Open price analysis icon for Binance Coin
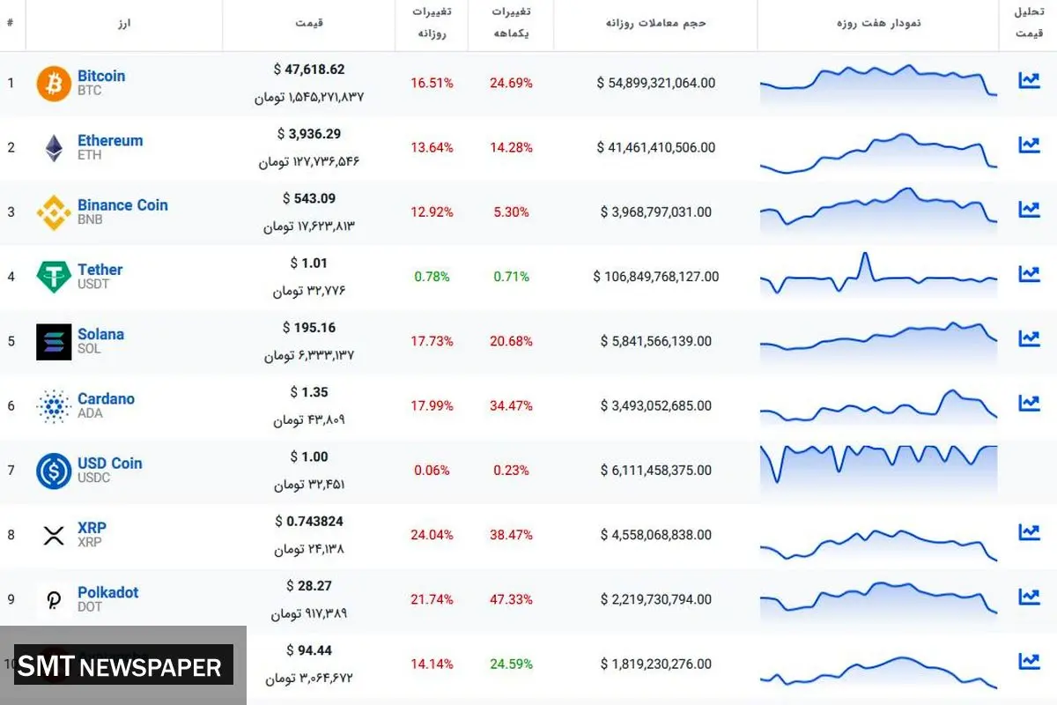 [x=1029, y=209]
